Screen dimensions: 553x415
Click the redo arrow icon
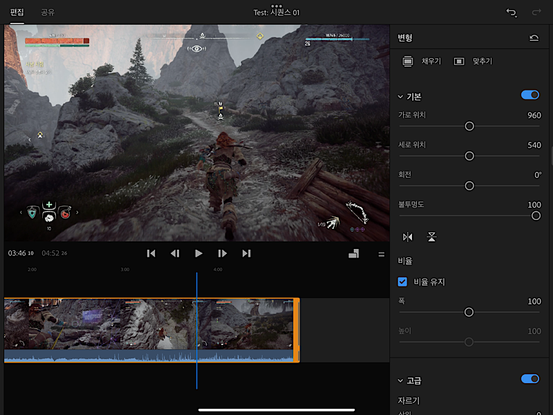[x=536, y=12]
